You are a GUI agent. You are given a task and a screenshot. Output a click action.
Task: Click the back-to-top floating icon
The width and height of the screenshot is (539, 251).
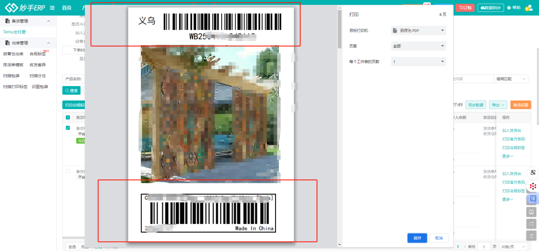(x=532, y=236)
